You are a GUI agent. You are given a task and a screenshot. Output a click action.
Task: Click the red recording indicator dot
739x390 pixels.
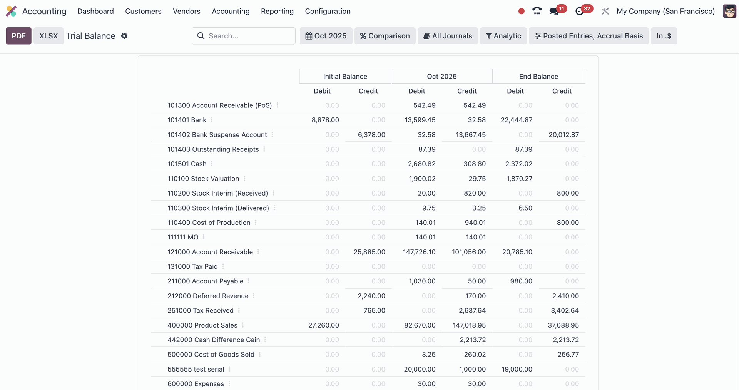point(521,12)
